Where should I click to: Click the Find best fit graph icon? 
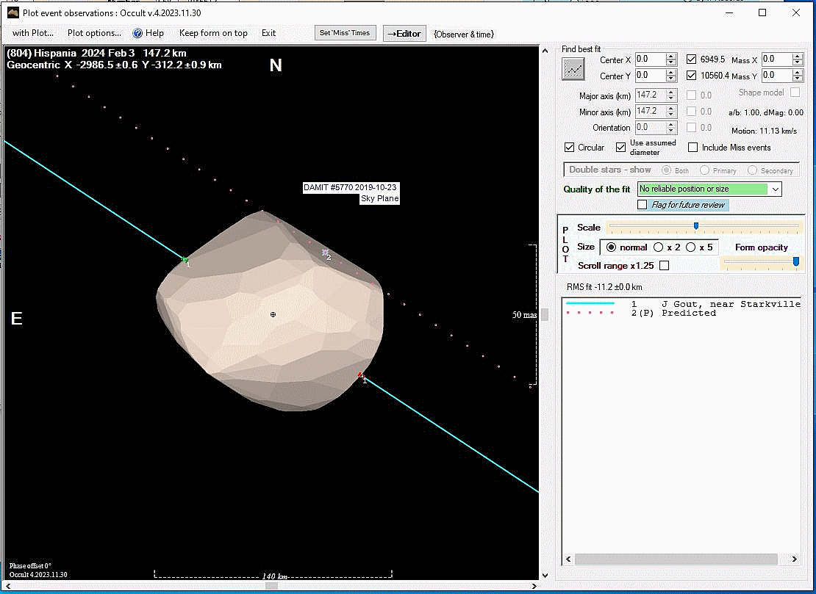[573, 68]
